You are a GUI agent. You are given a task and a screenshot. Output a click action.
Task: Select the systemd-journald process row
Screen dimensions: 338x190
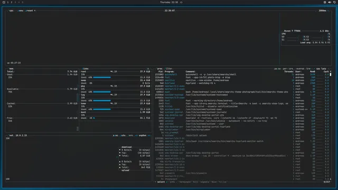pos(241,112)
